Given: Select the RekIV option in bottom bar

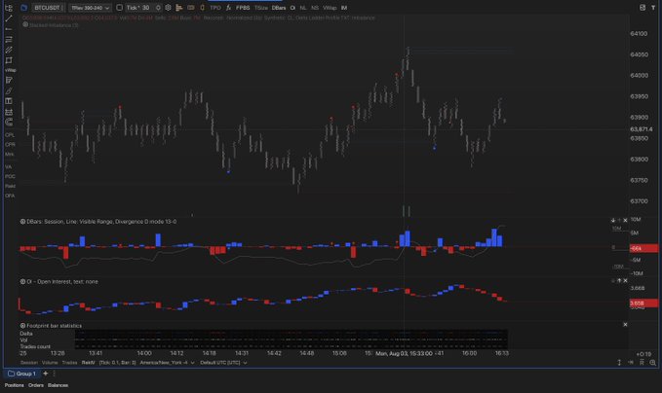Looking at the screenshot, I should click(89, 363).
